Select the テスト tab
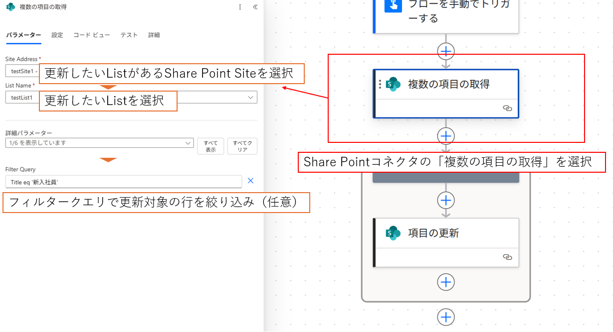 (129, 35)
